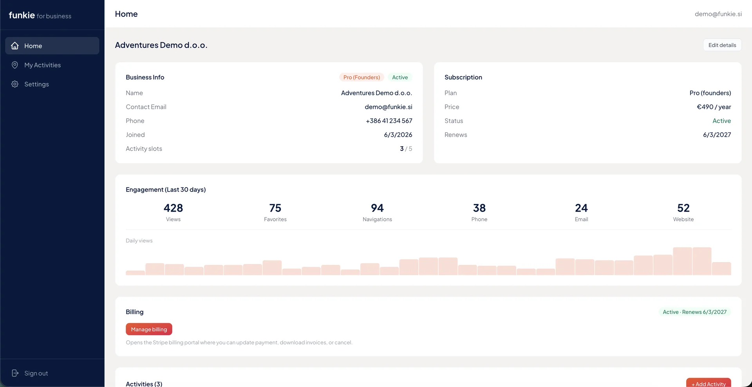Click the Engagement (Last 30 days) heading
The image size is (752, 387).
tap(166, 190)
